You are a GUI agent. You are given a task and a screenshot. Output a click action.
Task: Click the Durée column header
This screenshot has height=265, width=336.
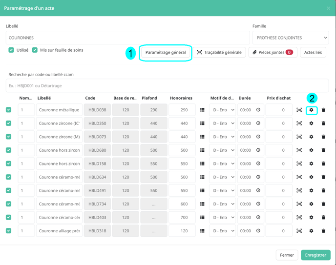click(x=245, y=98)
